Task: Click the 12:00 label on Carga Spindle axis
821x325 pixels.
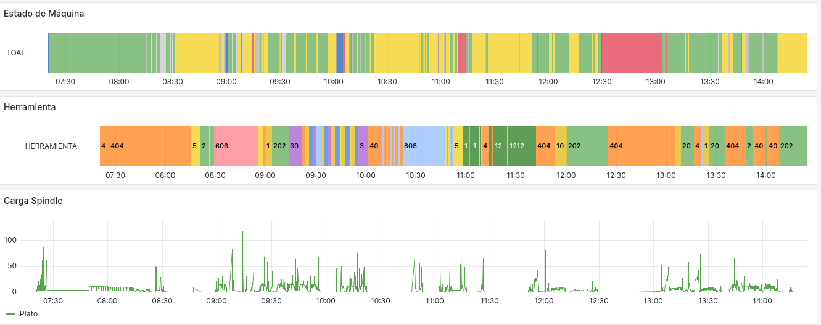Action: point(543,301)
